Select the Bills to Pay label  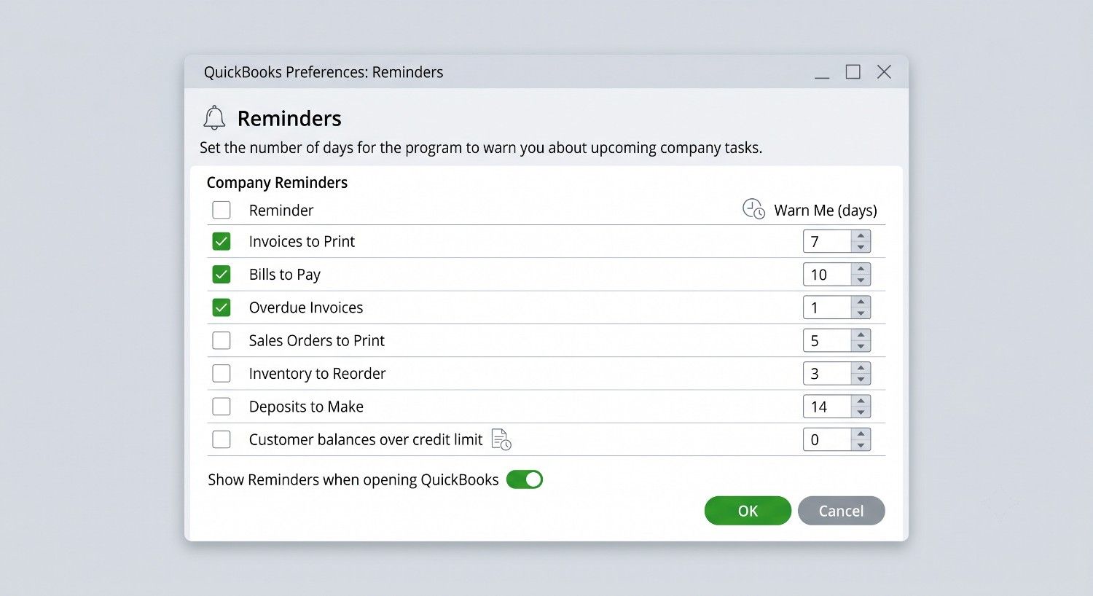pyautogui.click(x=284, y=275)
